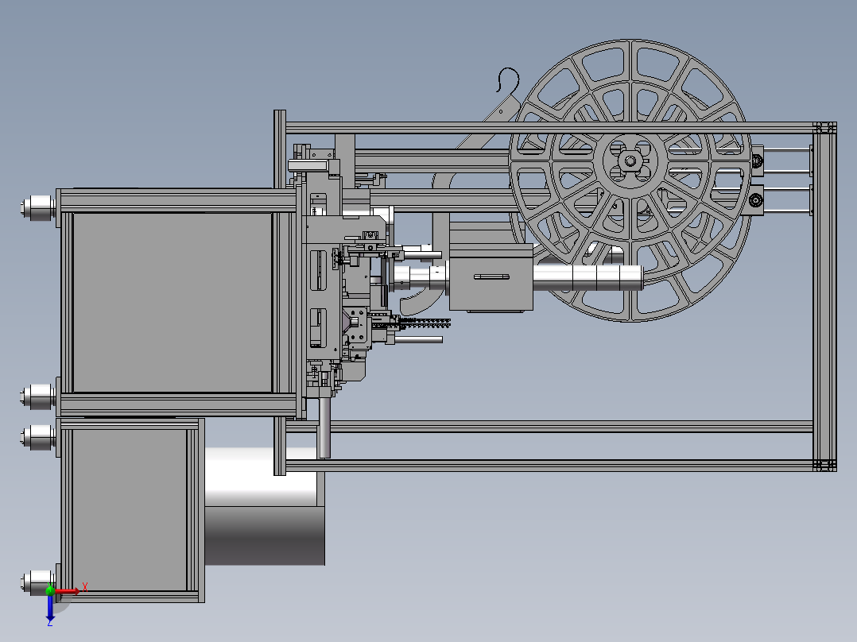Screen dimensions: 857x642
Task: Select the hook above the reel
Action: 508,79
